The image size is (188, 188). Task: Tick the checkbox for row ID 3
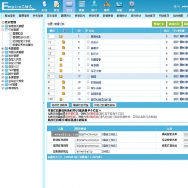click(x=88, y=65)
